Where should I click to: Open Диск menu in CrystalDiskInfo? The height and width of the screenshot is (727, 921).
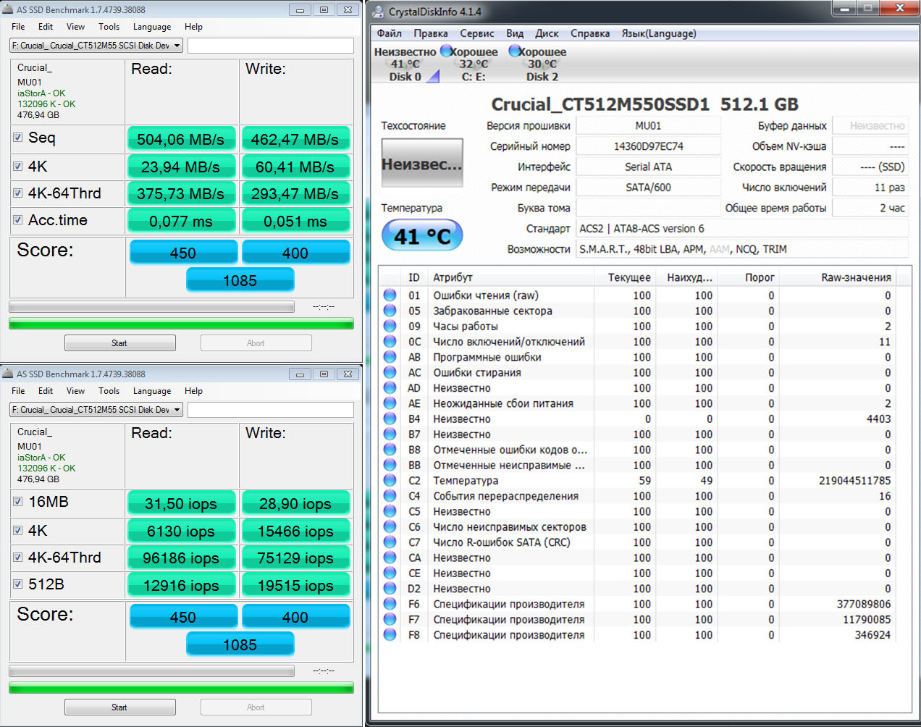click(547, 33)
